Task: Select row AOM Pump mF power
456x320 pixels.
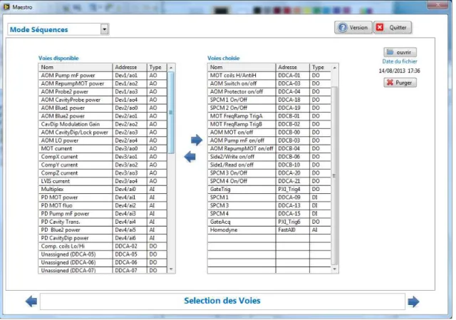Action: (103, 76)
